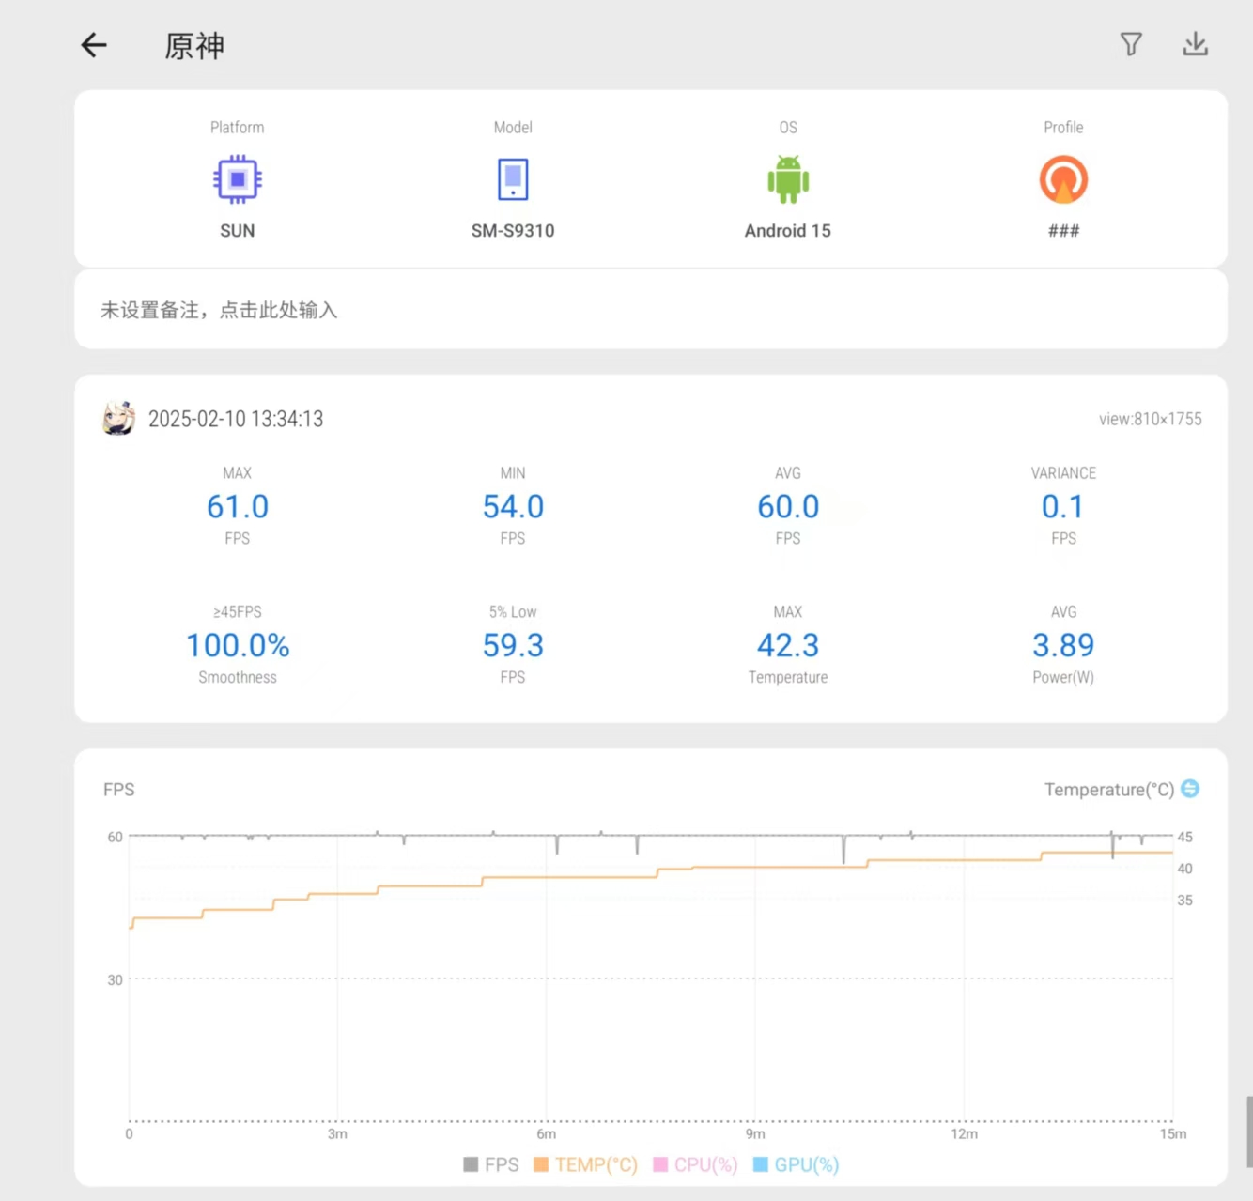
Task: Click the SM-S9310 model phone icon
Action: click(x=513, y=179)
